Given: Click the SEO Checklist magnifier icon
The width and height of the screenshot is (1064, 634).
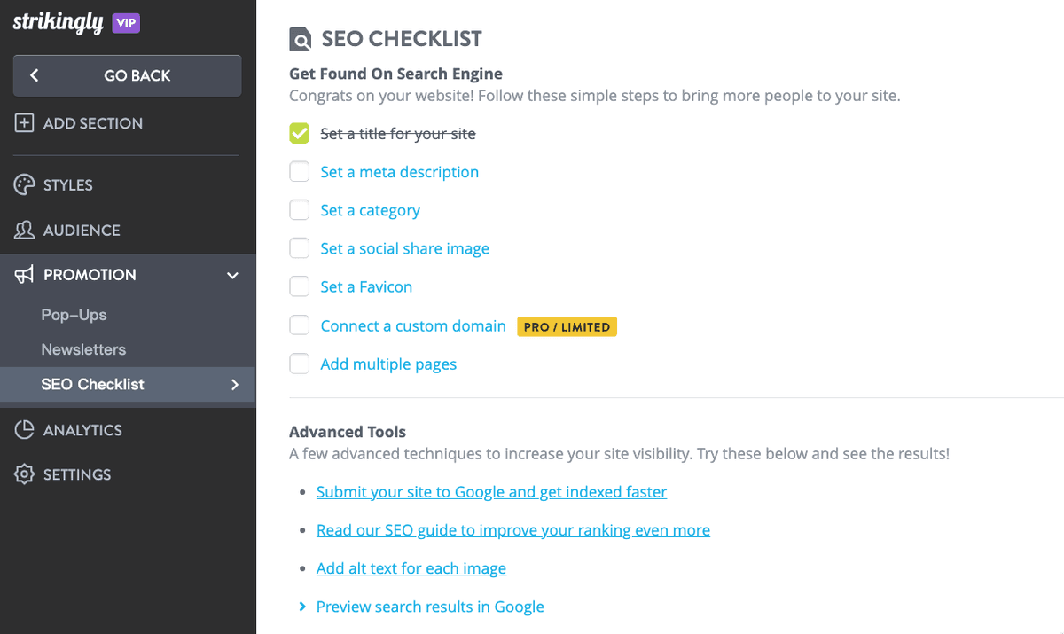Looking at the screenshot, I should [x=299, y=38].
